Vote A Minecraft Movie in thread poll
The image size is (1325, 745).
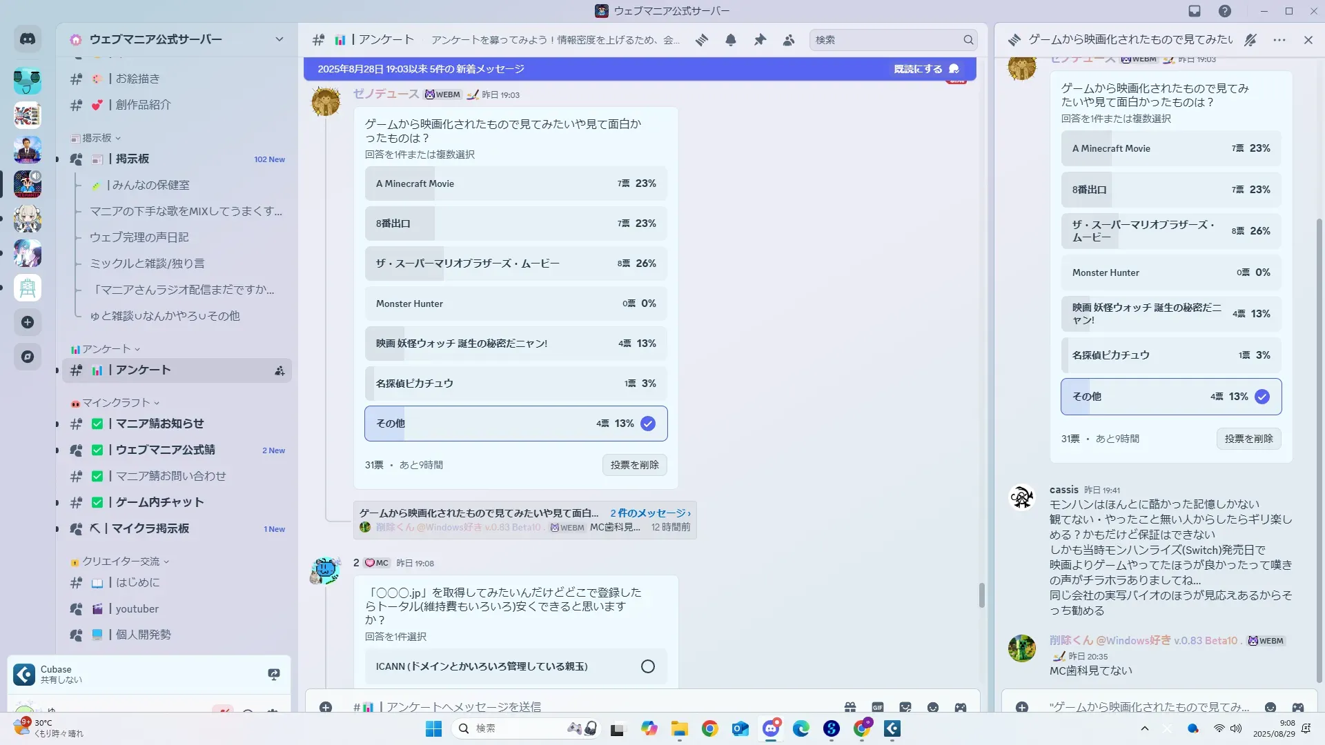pyautogui.click(x=1170, y=148)
